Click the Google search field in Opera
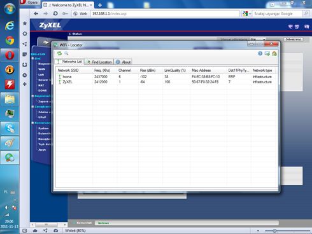The image size is (312, 234). [x=277, y=14]
